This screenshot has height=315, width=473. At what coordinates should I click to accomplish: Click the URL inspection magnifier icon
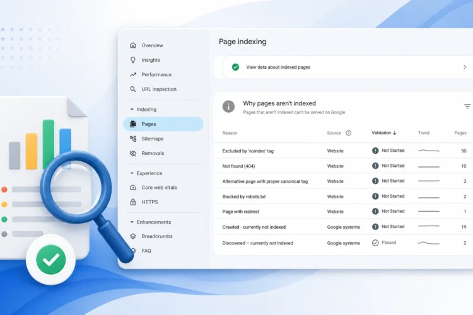pos(132,89)
